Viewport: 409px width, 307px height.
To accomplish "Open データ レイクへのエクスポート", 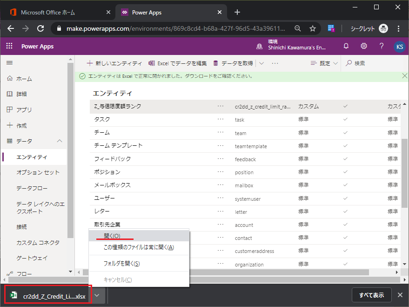I will pos(40,207).
